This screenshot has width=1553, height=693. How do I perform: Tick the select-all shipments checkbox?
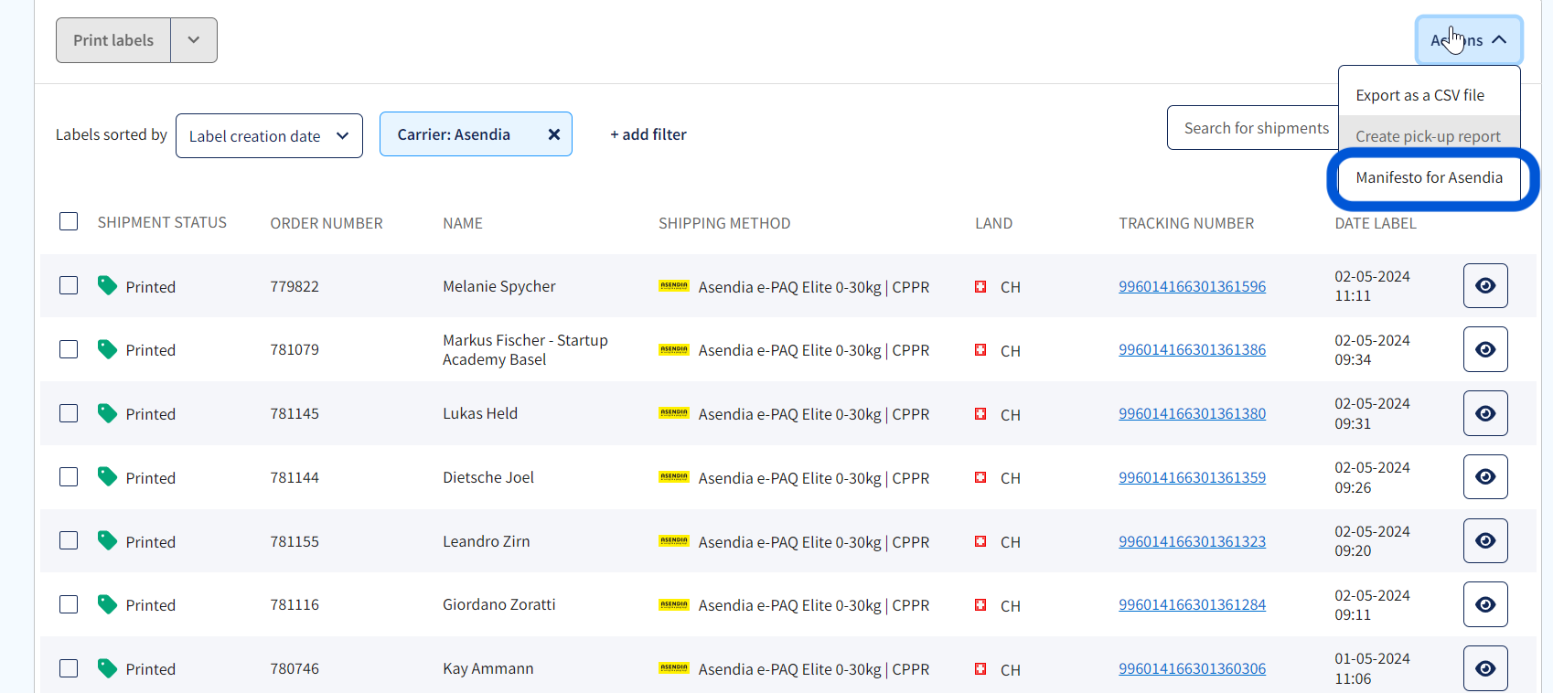click(x=69, y=221)
